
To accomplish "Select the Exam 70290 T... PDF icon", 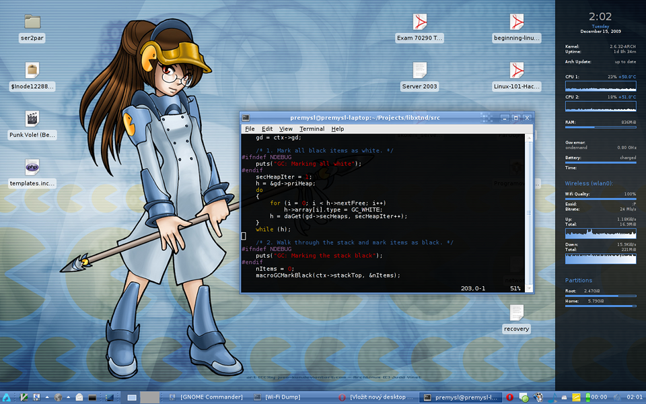I will (x=419, y=28).
